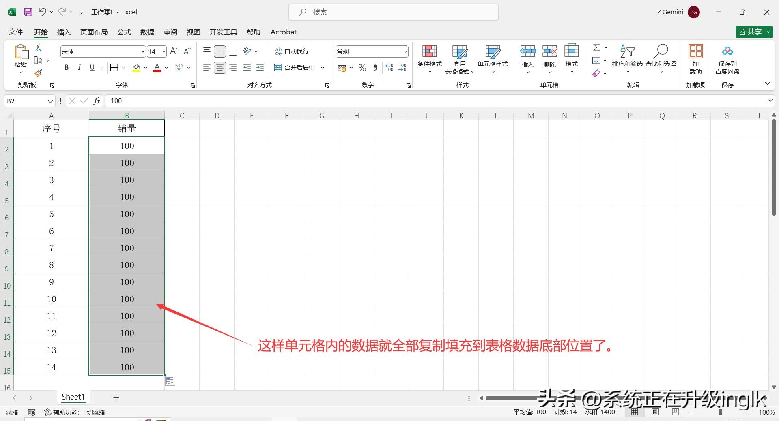Click the zoom slider in status bar

point(720,412)
